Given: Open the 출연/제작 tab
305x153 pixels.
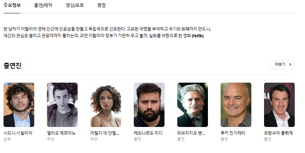Looking at the screenshot, I should [43, 6].
